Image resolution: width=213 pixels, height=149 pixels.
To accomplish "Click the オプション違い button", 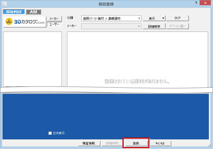I will pos(178,26).
